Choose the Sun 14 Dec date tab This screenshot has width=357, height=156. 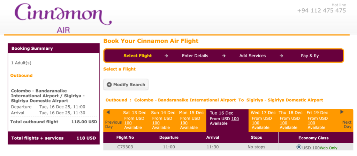[x=163, y=120]
